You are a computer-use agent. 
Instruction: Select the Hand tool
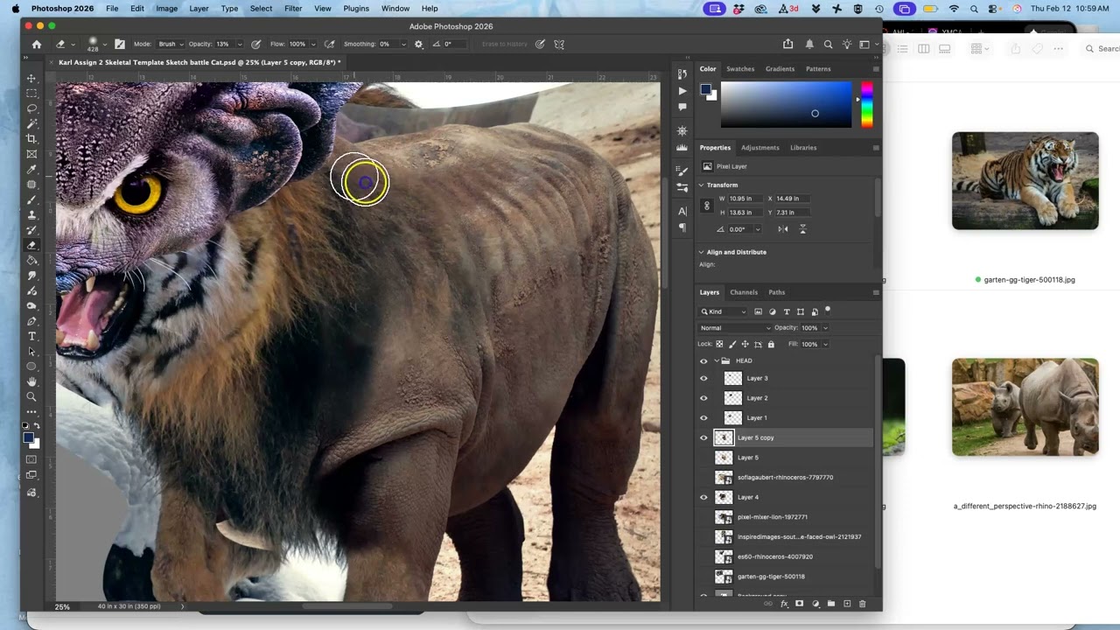[x=31, y=381]
